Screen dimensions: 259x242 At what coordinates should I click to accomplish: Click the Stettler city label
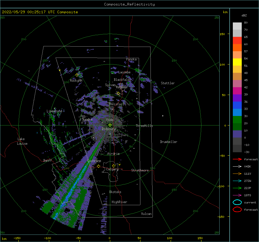pos(168,83)
